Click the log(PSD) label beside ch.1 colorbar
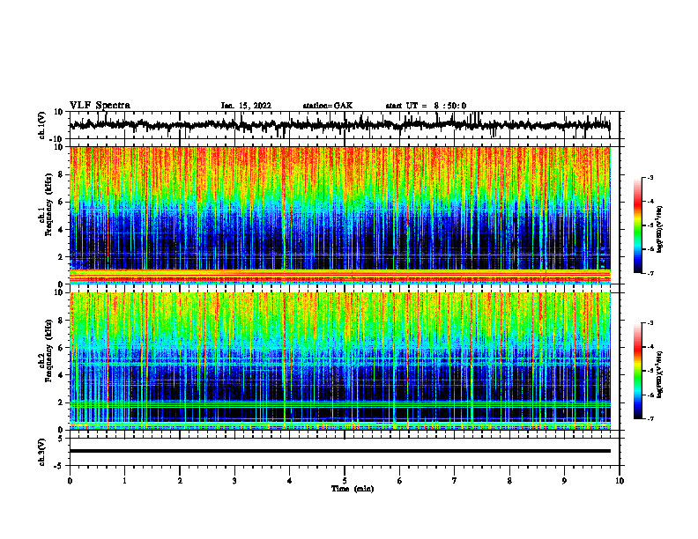698x539 pixels. pos(660,230)
